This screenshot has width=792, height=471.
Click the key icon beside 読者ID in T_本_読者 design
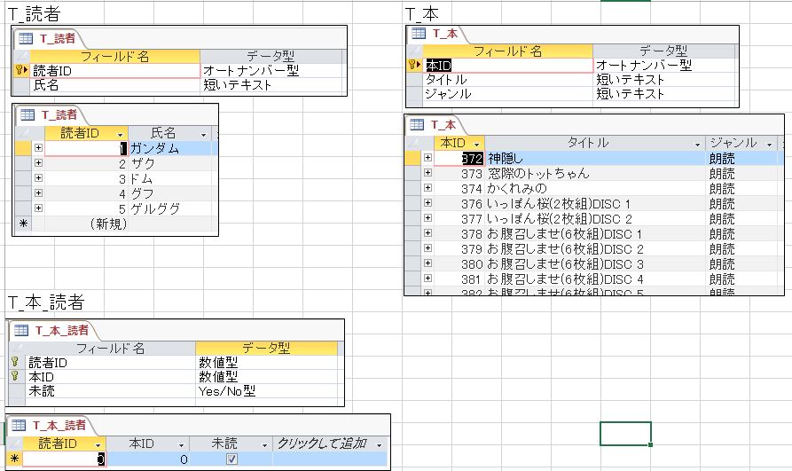point(15,362)
